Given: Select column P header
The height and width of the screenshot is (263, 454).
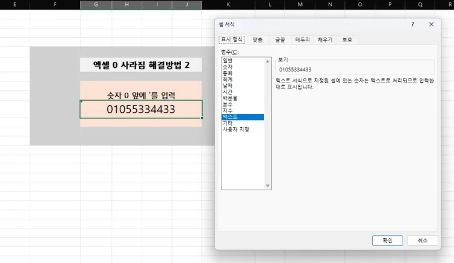Looking at the screenshot, I should click(390, 5).
